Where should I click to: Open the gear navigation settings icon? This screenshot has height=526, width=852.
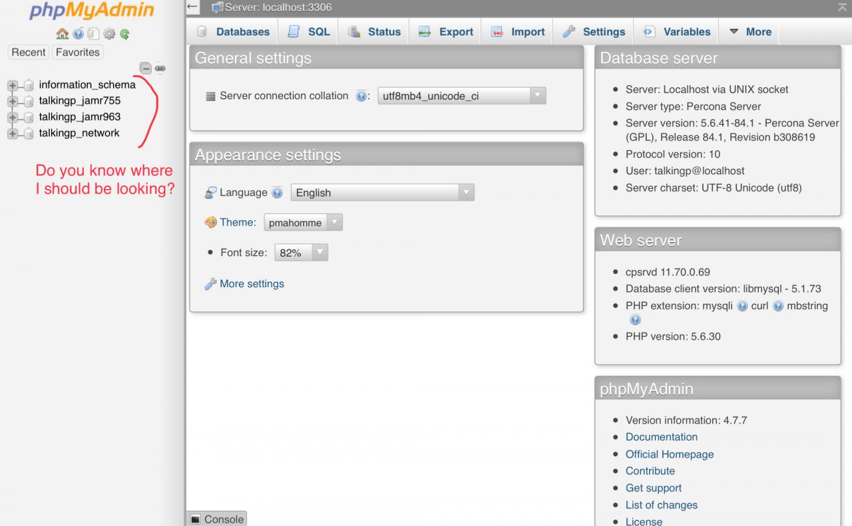pyautogui.click(x=109, y=34)
